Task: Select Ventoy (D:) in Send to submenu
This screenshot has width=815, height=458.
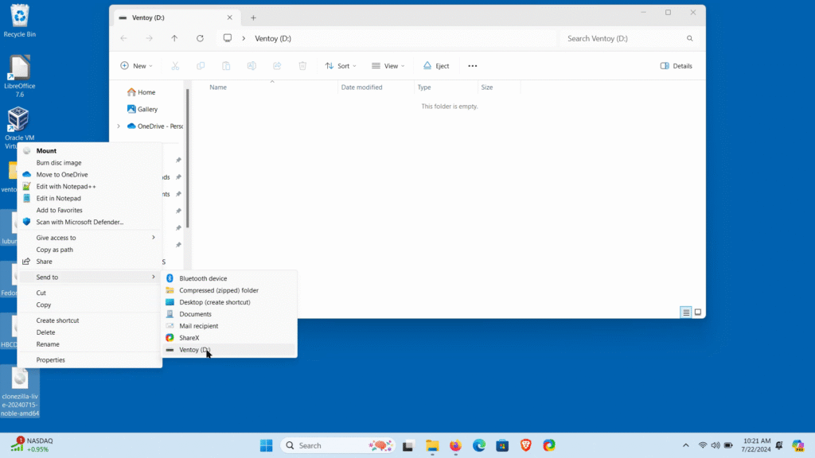Action: tap(195, 350)
